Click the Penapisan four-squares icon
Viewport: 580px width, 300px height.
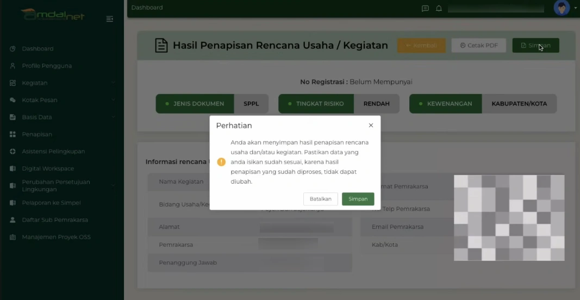13,134
